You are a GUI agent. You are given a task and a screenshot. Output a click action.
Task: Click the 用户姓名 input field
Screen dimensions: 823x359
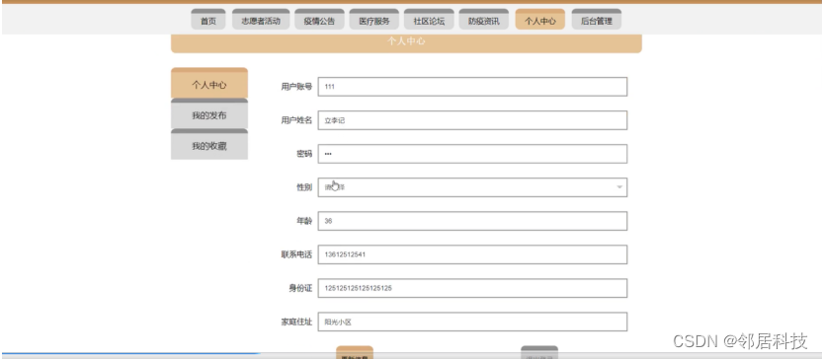point(472,120)
